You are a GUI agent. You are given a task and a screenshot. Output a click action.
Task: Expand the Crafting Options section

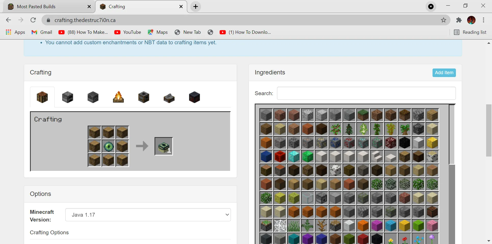point(49,233)
